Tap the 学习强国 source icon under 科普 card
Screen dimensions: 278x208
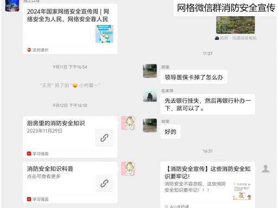(29, 199)
